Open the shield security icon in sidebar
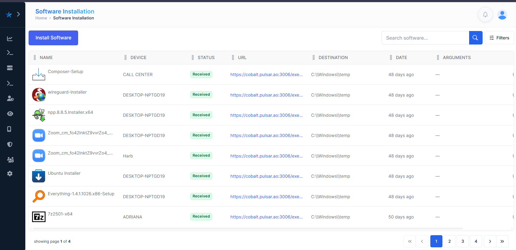The width and height of the screenshot is (516, 250). 10,144
